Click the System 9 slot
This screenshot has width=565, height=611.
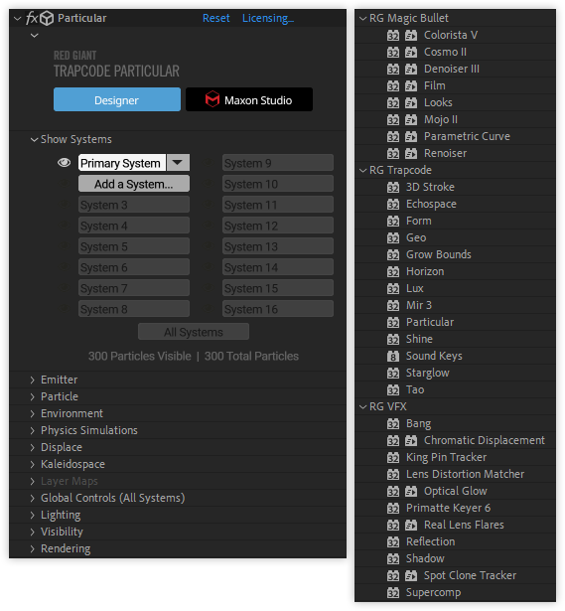278,163
